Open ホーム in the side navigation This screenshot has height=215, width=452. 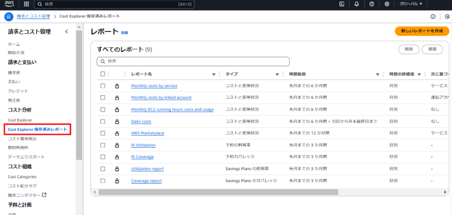pos(14,44)
